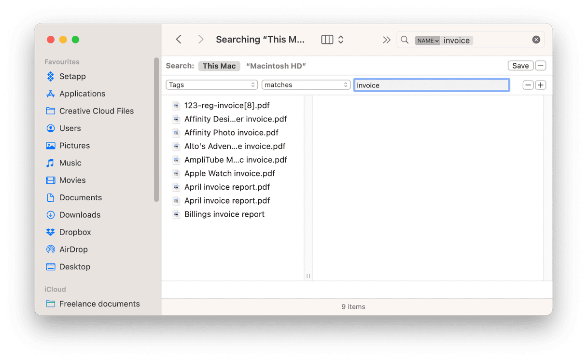The height and width of the screenshot is (361, 587).
Task: Open the view options up-down arrows
Action: 341,40
